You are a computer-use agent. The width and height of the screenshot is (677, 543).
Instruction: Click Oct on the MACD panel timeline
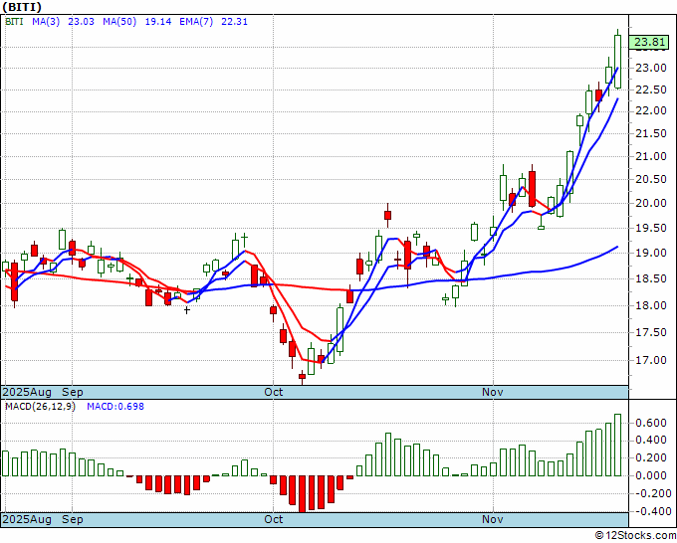274,519
